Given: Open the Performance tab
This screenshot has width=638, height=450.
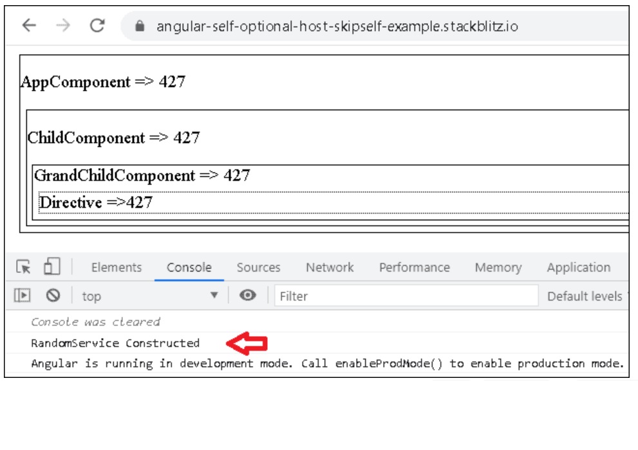Looking at the screenshot, I should 414,268.
